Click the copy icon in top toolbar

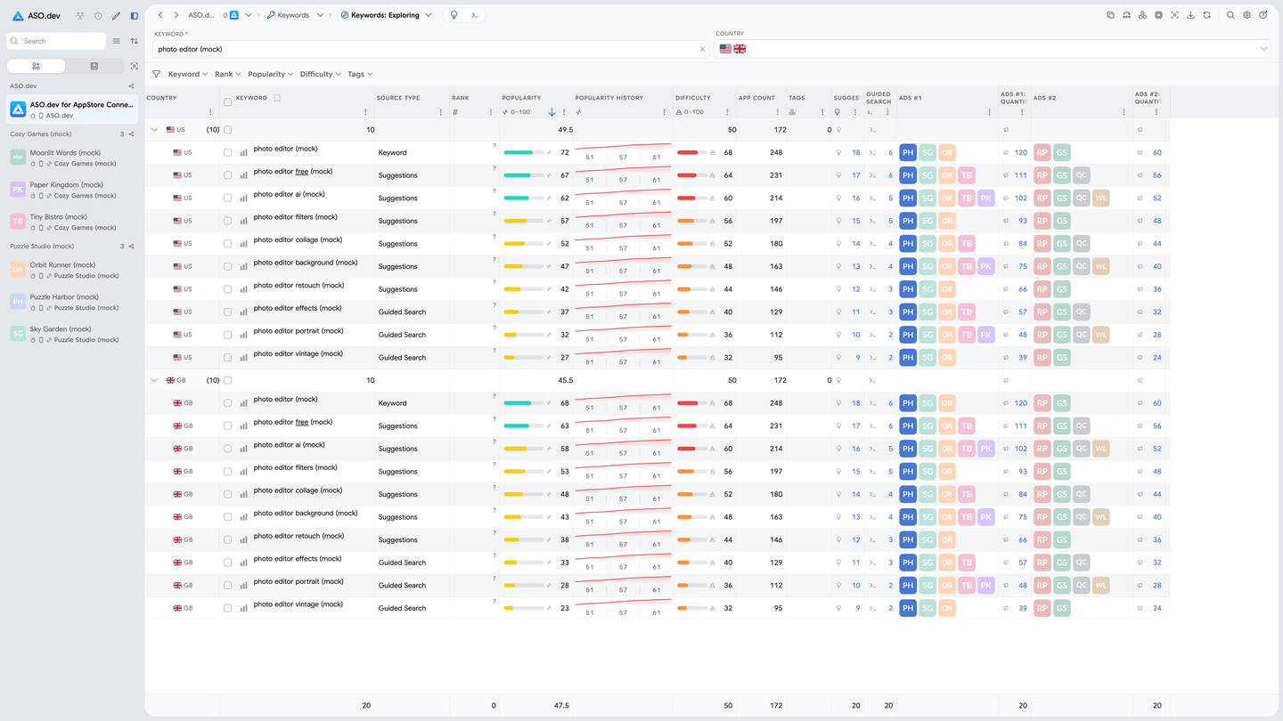(1110, 15)
